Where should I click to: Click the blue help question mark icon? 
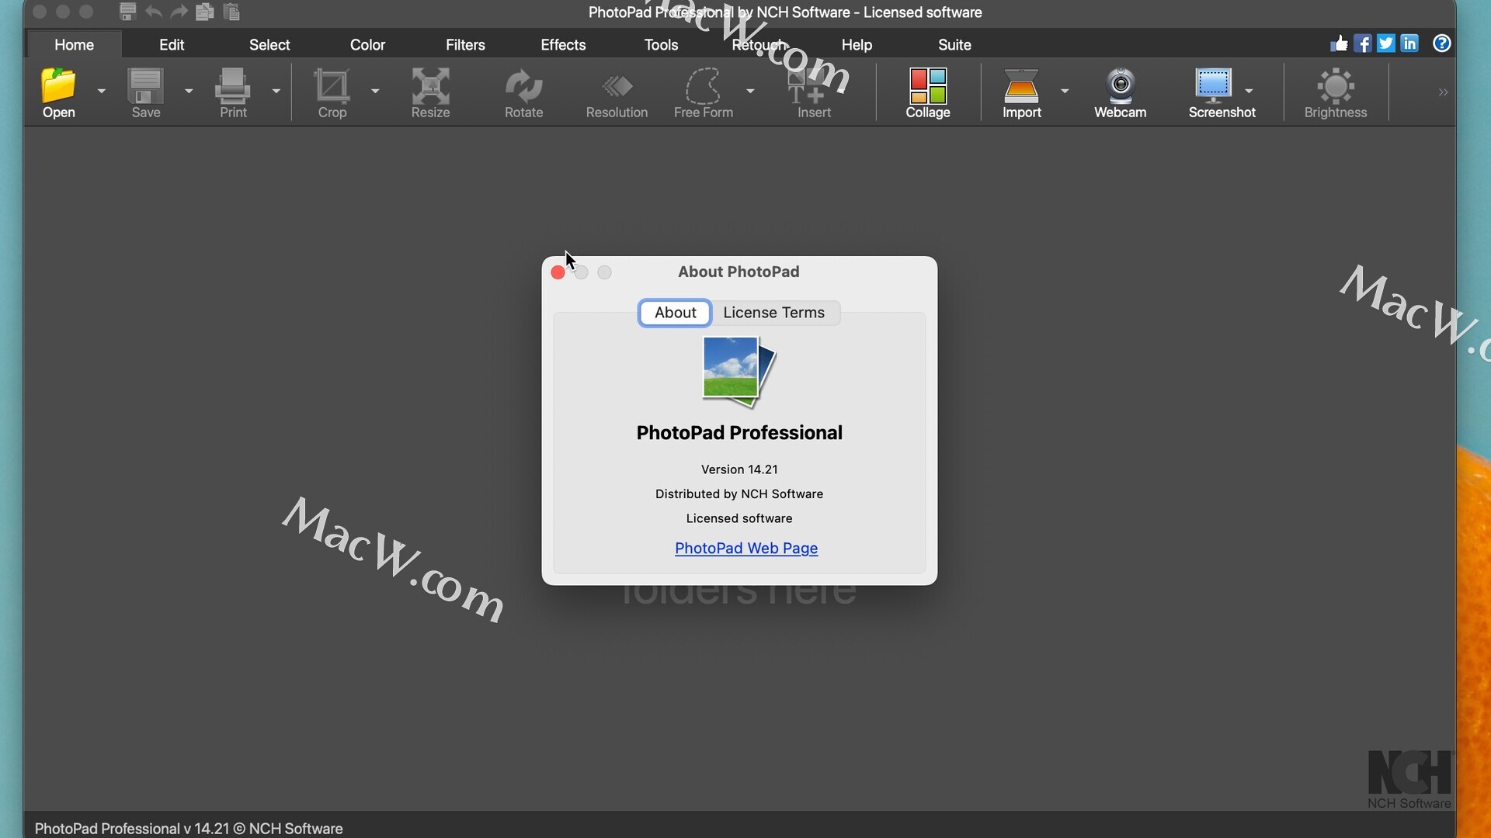1441,43
